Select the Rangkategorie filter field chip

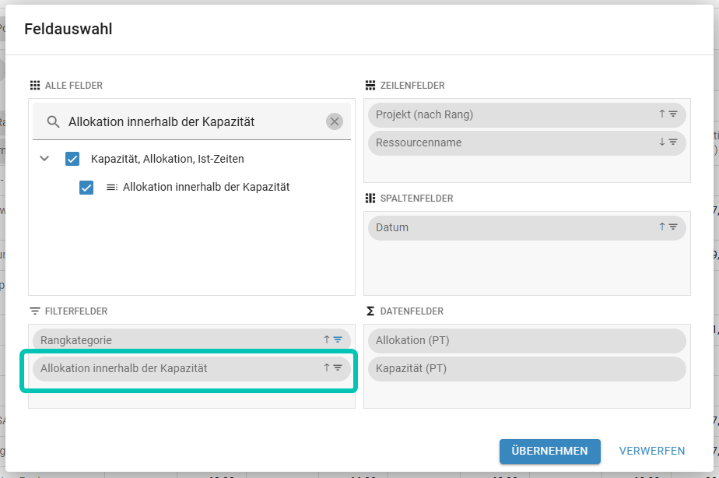coord(191,340)
